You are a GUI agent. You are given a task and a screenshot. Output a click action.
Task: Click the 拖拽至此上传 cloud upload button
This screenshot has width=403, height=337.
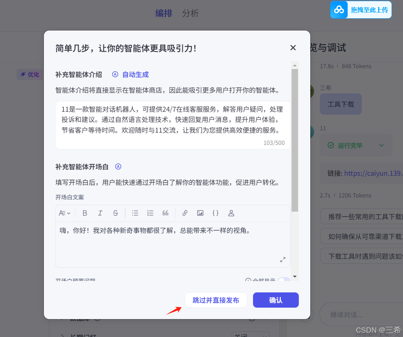point(361,10)
